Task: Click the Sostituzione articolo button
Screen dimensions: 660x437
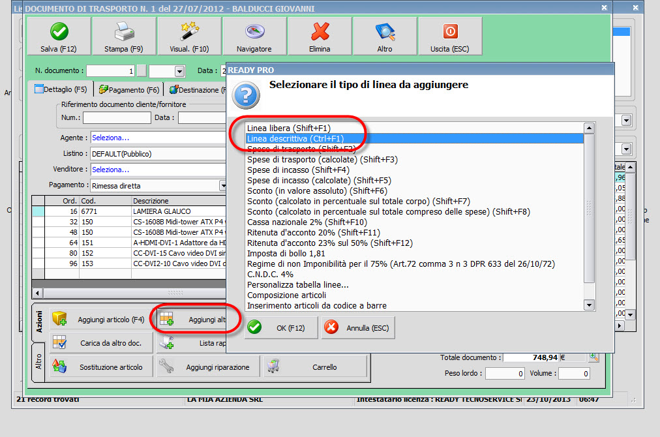Action: [x=101, y=367]
